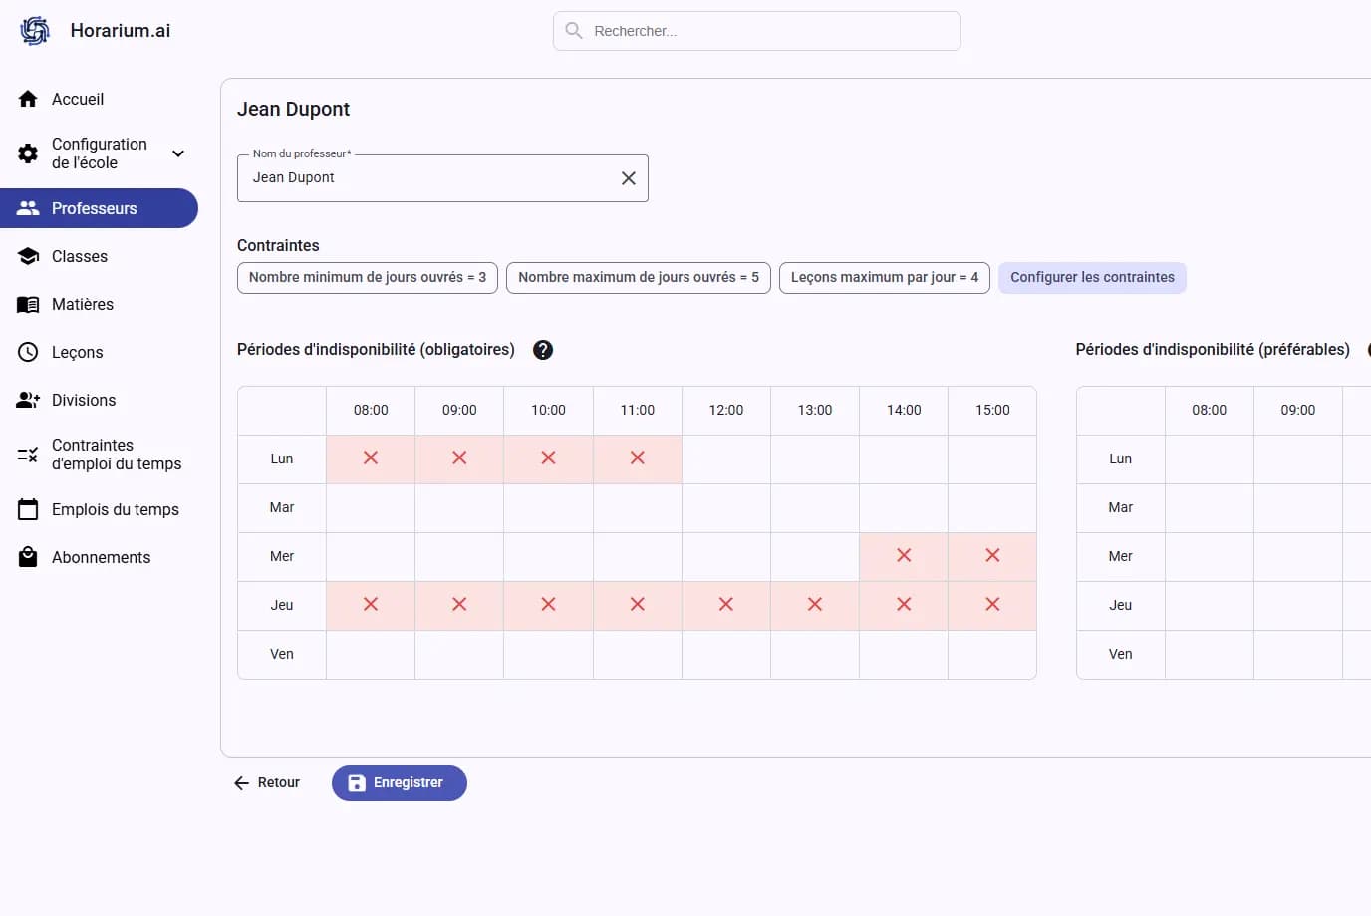The image size is (1371, 916).
Task: Click the open book Matières icon
Action: 28,304
